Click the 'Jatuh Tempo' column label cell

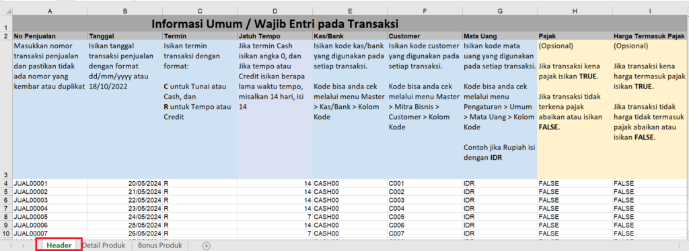pos(275,36)
